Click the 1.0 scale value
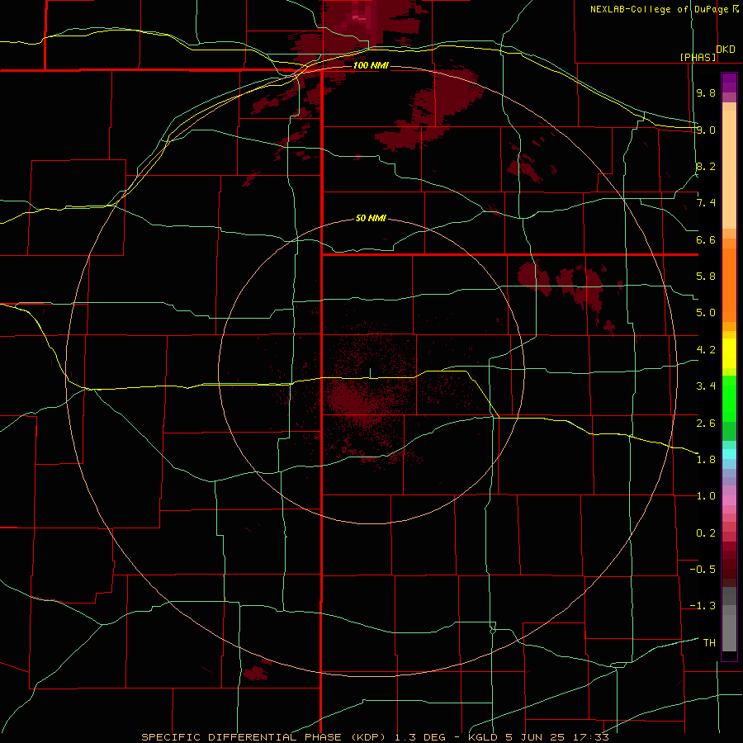Screen dimensions: 743x743 706,496
